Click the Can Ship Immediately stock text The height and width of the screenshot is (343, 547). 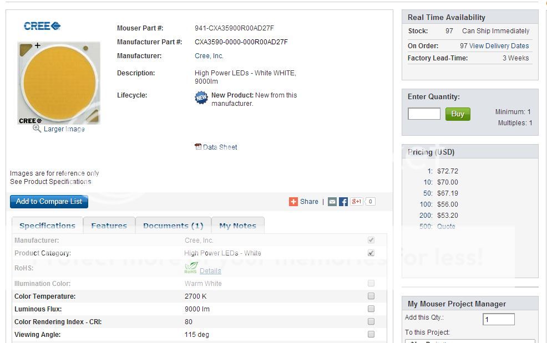pyautogui.click(x=496, y=30)
